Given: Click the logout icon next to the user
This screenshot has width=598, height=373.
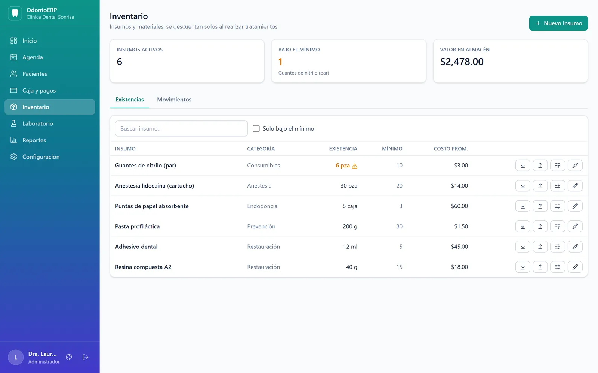Looking at the screenshot, I should [86, 357].
